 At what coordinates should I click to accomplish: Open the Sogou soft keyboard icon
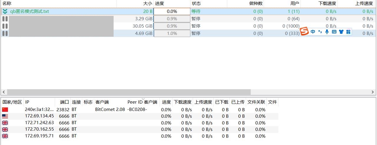[334, 32]
